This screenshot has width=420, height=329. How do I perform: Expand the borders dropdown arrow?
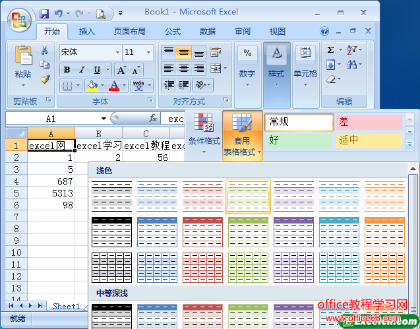coord(78,86)
